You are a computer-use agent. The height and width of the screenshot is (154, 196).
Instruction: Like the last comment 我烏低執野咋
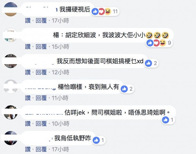tap(28, 149)
